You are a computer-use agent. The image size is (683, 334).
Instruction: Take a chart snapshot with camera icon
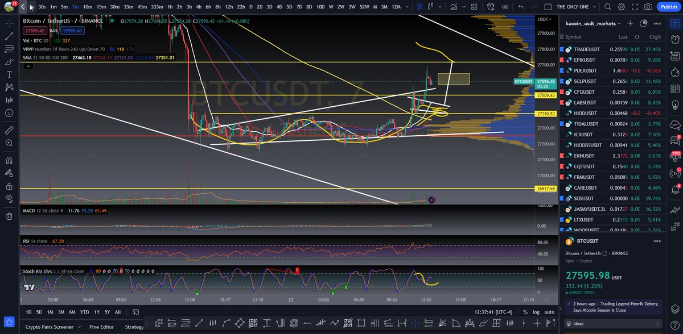tap(648, 7)
